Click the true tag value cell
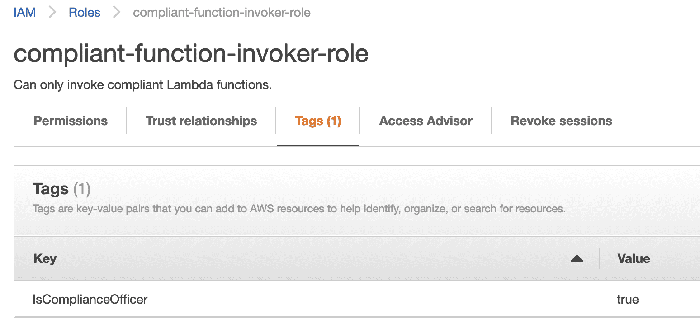 pos(628,299)
